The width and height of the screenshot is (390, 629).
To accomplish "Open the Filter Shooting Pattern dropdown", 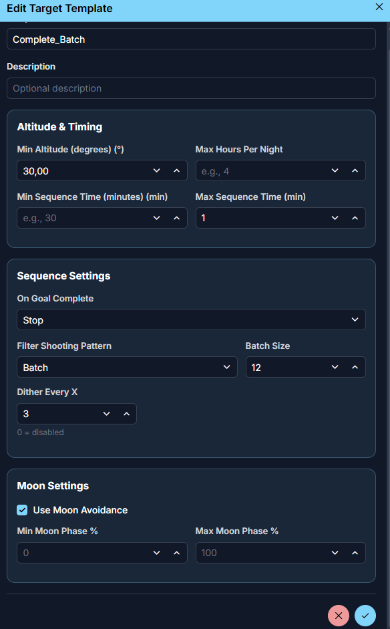I will (227, 367).
